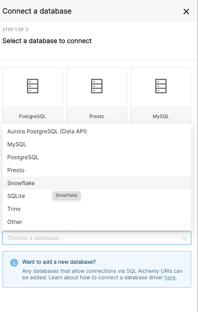Select the Presto card label
The width and height of the screenshot is (198, 312).
[97, 116]
